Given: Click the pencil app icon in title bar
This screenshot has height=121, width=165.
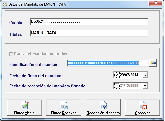Looking at the screenshot, I should (x=5, y=4).
